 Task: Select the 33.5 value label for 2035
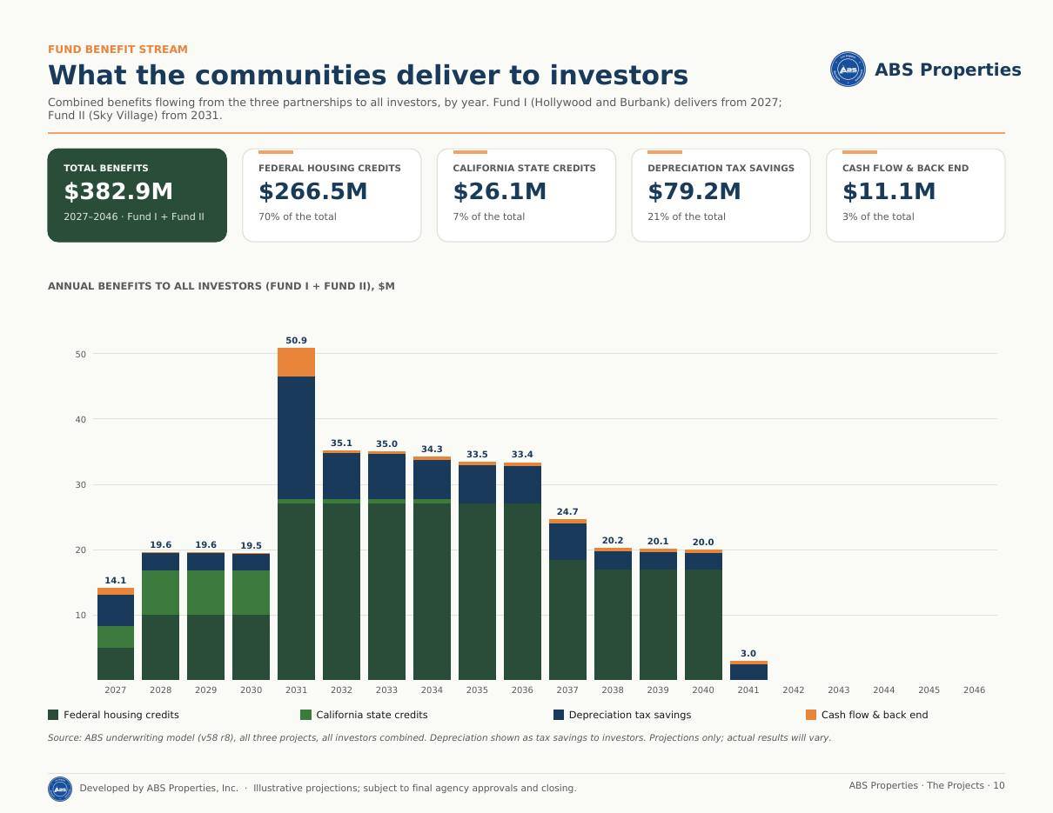pos(477,455)
